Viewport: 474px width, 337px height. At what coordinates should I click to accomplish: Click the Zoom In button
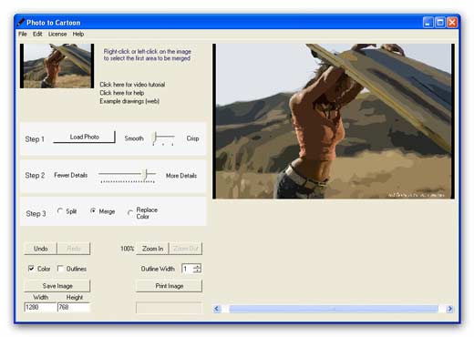152,249
